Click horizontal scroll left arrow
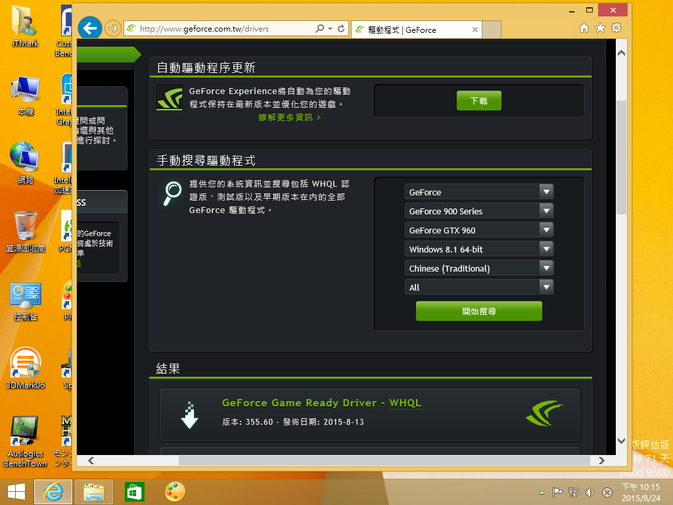Viewport: 673px width, 505px height. (x=91, y=460)
